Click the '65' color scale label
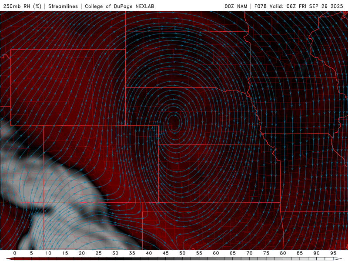This screenshot has width=348, height=261. pyautogui.click(x=233, y=253)
